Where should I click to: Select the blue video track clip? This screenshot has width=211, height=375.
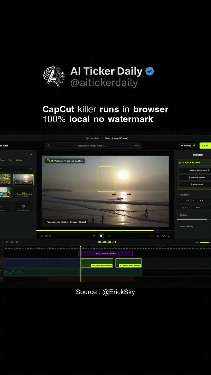click(42, 263)
